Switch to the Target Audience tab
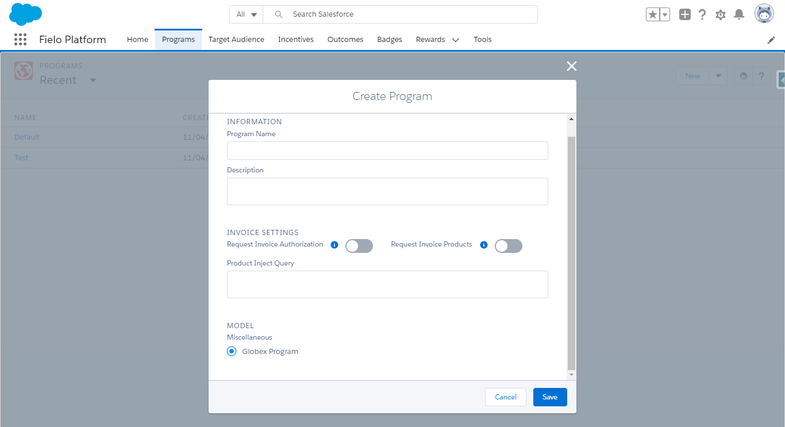 click(236, 40)
